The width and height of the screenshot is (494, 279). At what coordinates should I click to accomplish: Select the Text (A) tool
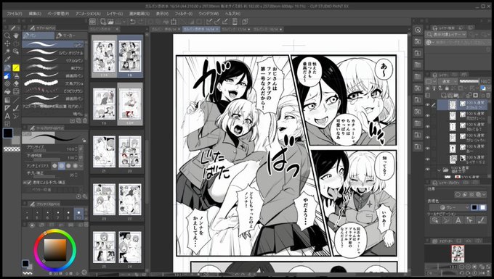[7, 116]
